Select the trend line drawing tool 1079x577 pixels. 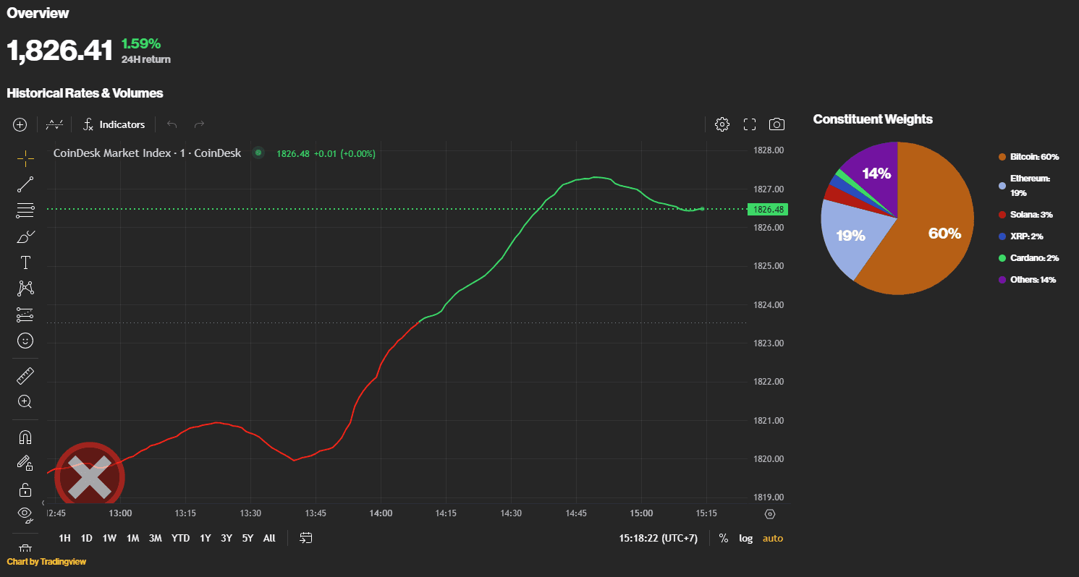tap(25, 184)
